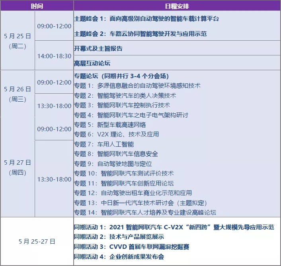
Task: Click 同期活动3 CVVD 漏洞挖掘赛
Action: (131, 247)
